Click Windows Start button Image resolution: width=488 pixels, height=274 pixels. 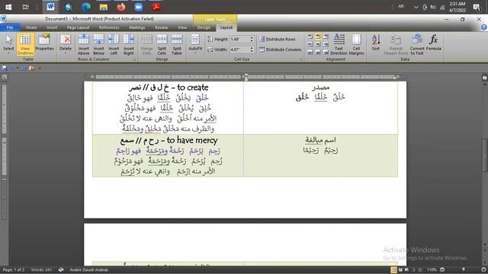(x=8, y=7)
